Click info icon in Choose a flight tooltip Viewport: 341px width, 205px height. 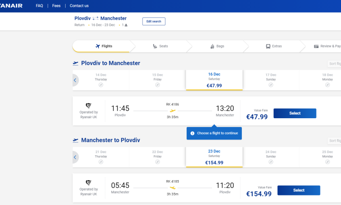[x=192, y=133]
